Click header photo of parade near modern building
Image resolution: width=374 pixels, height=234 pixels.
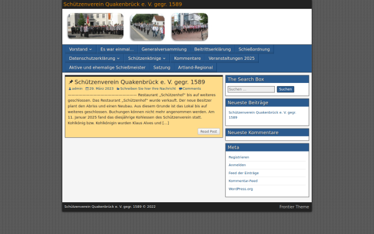[x=189, y=27]
